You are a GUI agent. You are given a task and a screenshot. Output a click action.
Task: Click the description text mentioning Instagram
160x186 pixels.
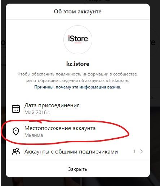(78, 77)
